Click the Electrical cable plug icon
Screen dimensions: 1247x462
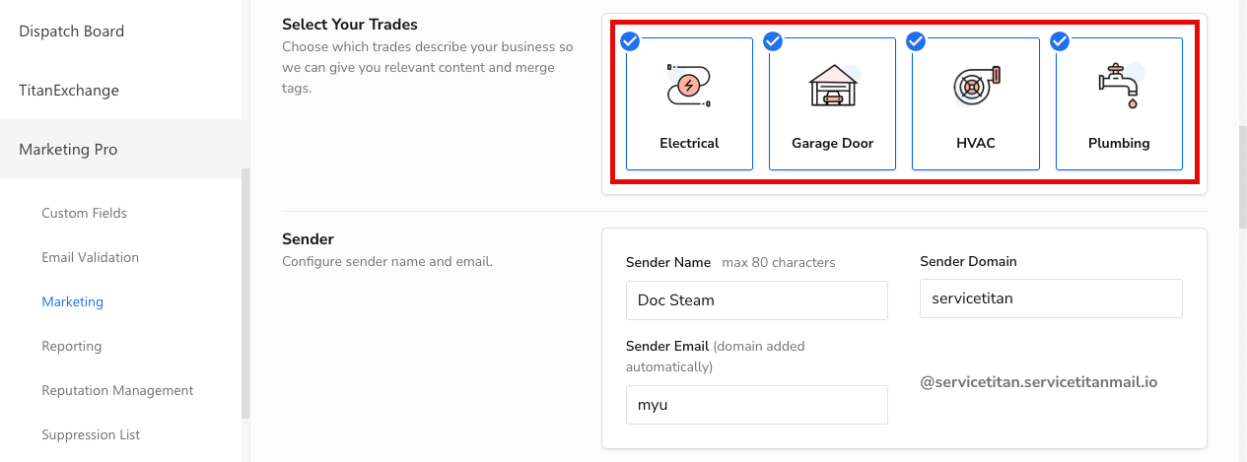pyautogui.click(x=689, y=85)
